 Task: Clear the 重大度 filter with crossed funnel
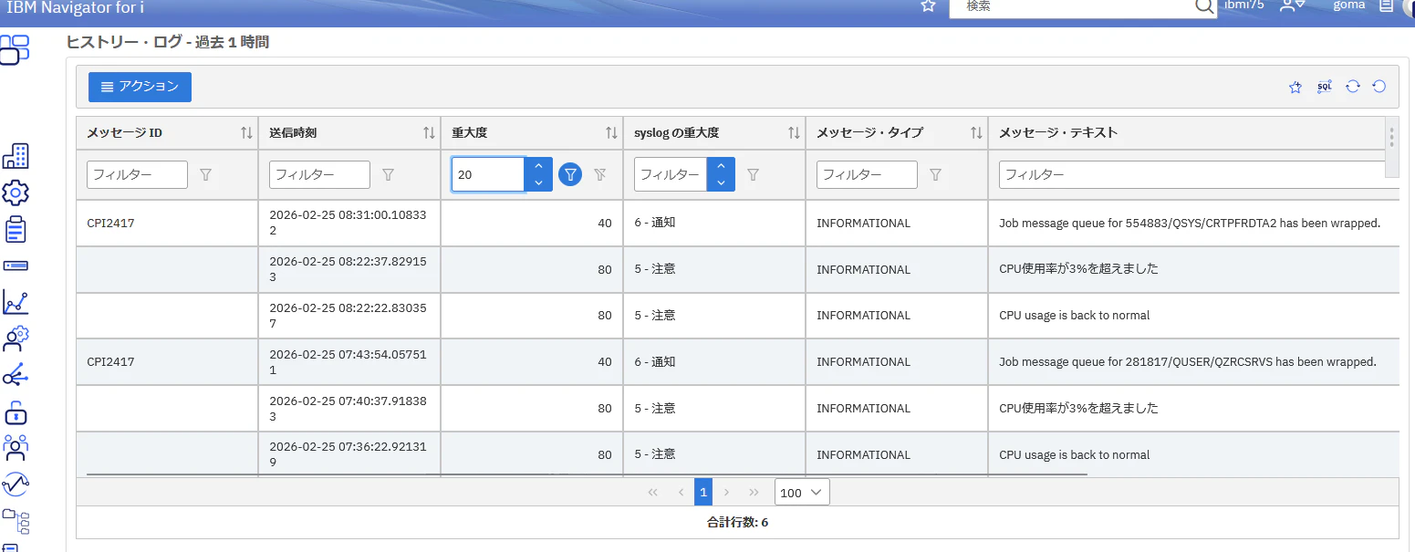point(599,174)
